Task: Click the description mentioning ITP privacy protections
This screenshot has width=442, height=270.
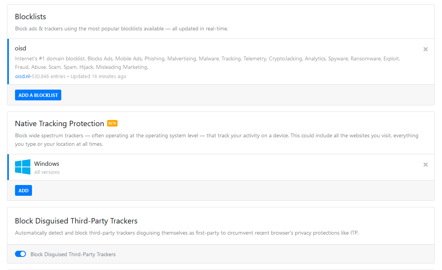Action: (x=187, y=233)
